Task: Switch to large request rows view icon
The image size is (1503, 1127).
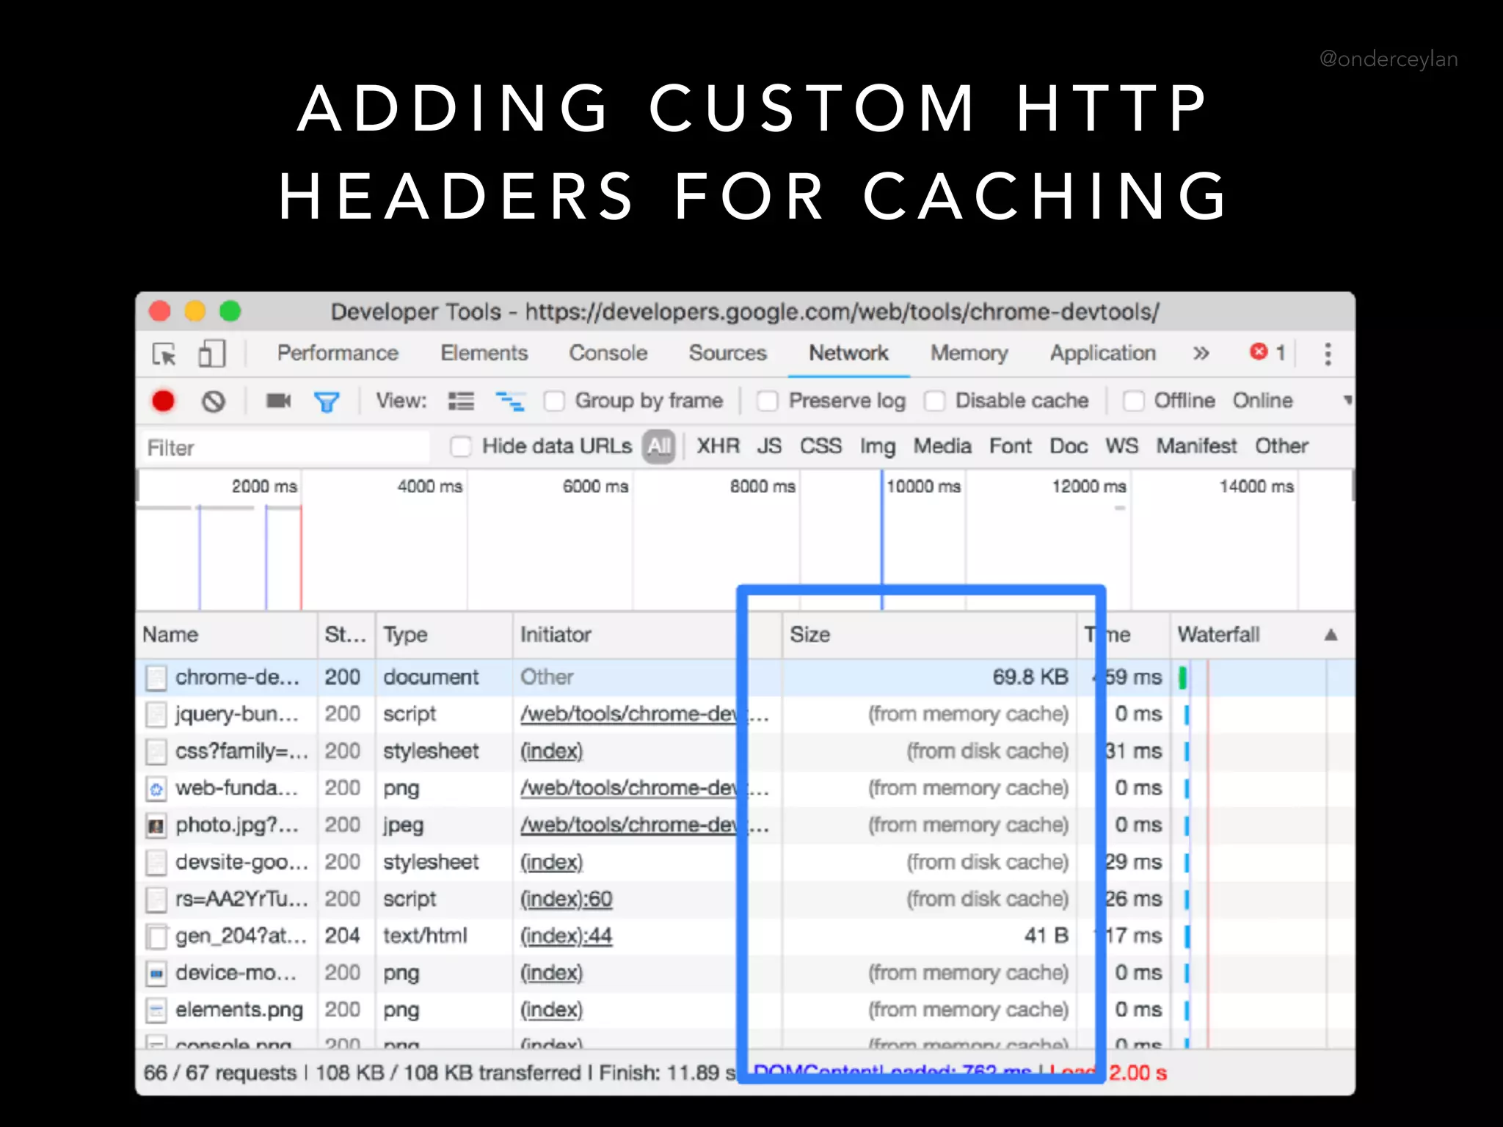Action: 461,401
